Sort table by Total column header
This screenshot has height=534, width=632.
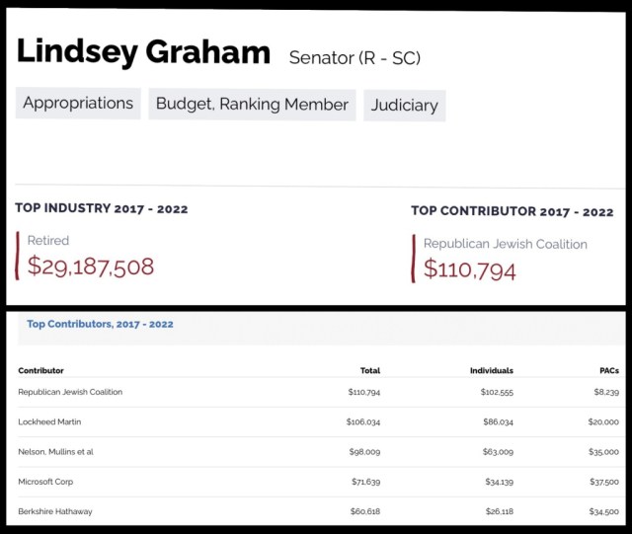[x=369, y=370]
